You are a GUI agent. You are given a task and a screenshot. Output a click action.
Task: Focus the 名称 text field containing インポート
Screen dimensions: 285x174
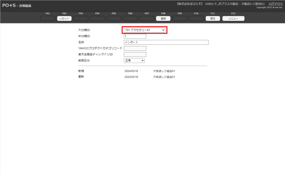point(166,42)
